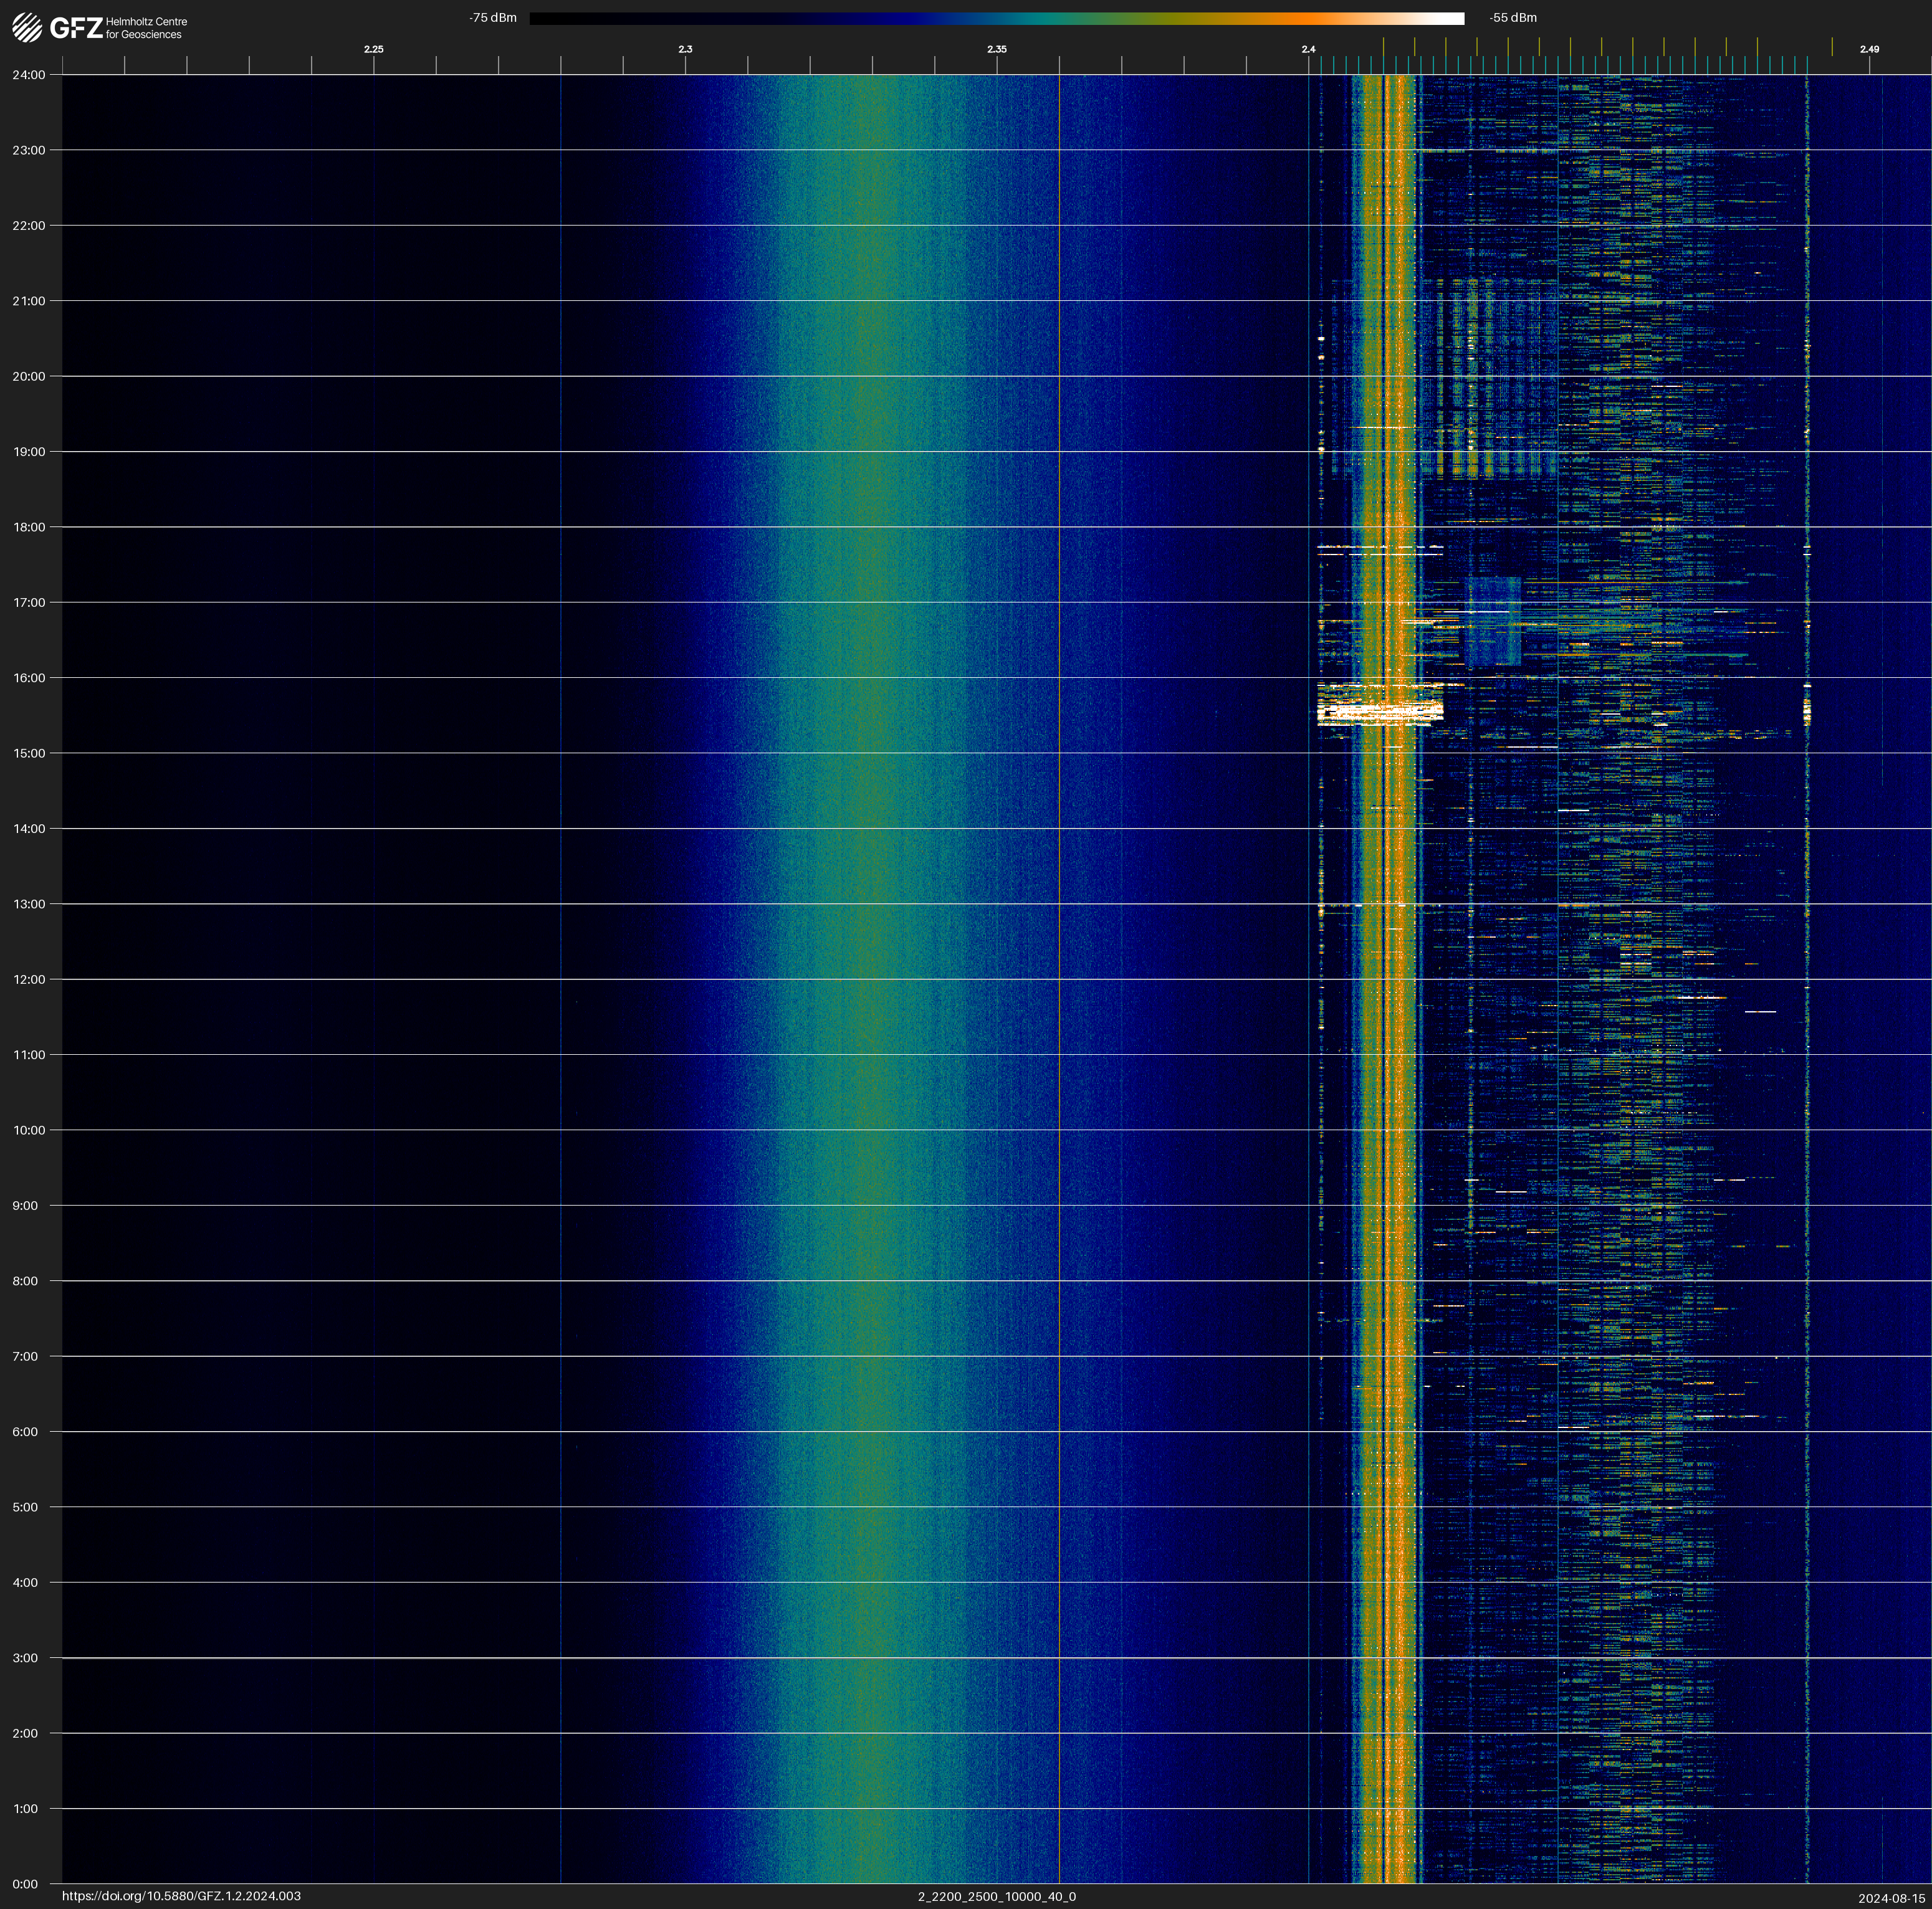Click the 16:00 time axis label
1932x1909 pixels.
pos(29,678)
